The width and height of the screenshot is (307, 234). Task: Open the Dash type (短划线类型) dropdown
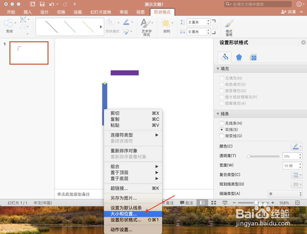[297, 184]
